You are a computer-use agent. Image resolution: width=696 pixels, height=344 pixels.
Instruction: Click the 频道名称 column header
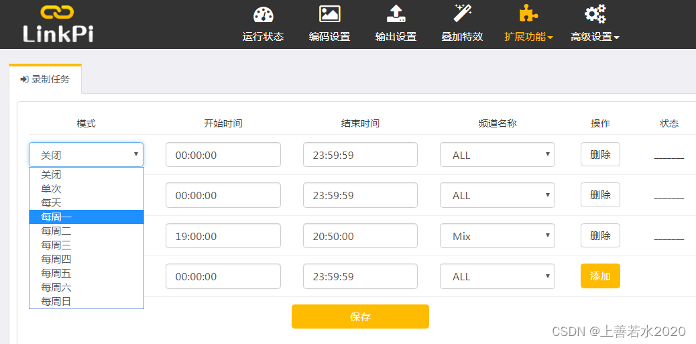coord(498,123)
